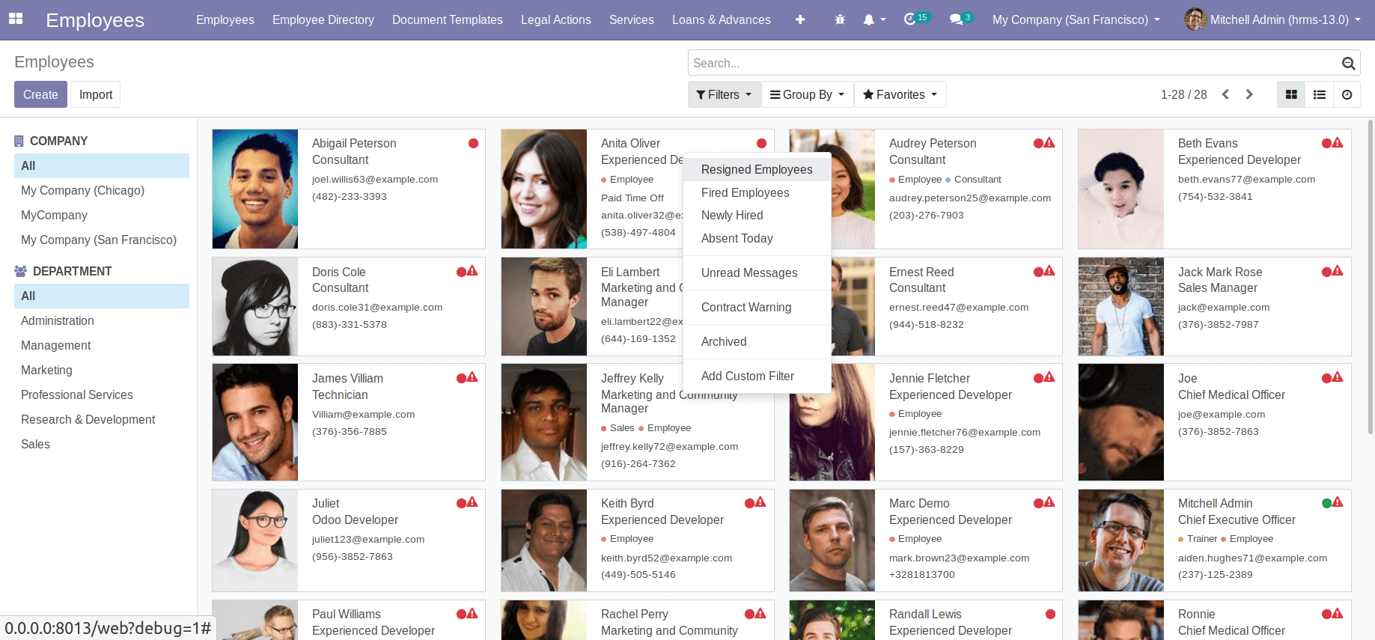The image size is (1375, 640).
Task: Open Loans & Advances menu
Action: point(722,19)
